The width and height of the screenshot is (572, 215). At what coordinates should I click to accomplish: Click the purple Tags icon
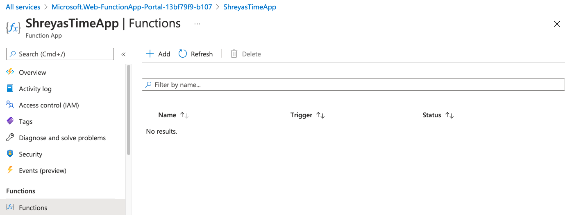click(10, 121)
